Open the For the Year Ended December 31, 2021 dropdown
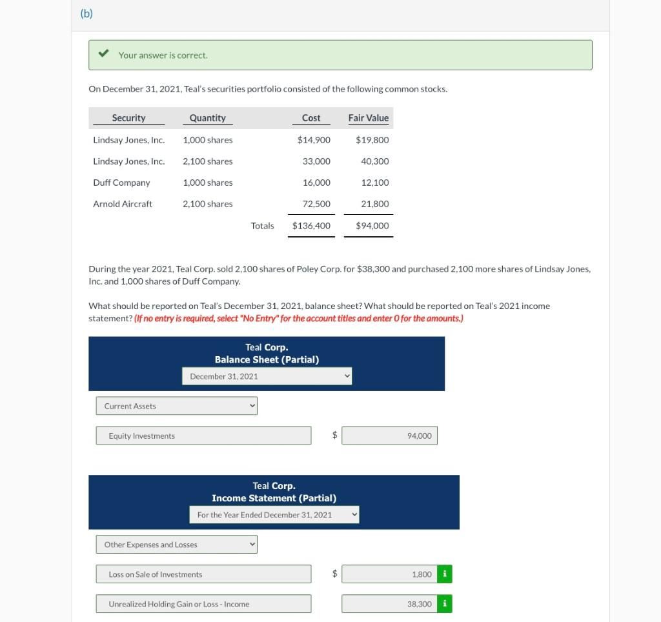 pos(274,515)
